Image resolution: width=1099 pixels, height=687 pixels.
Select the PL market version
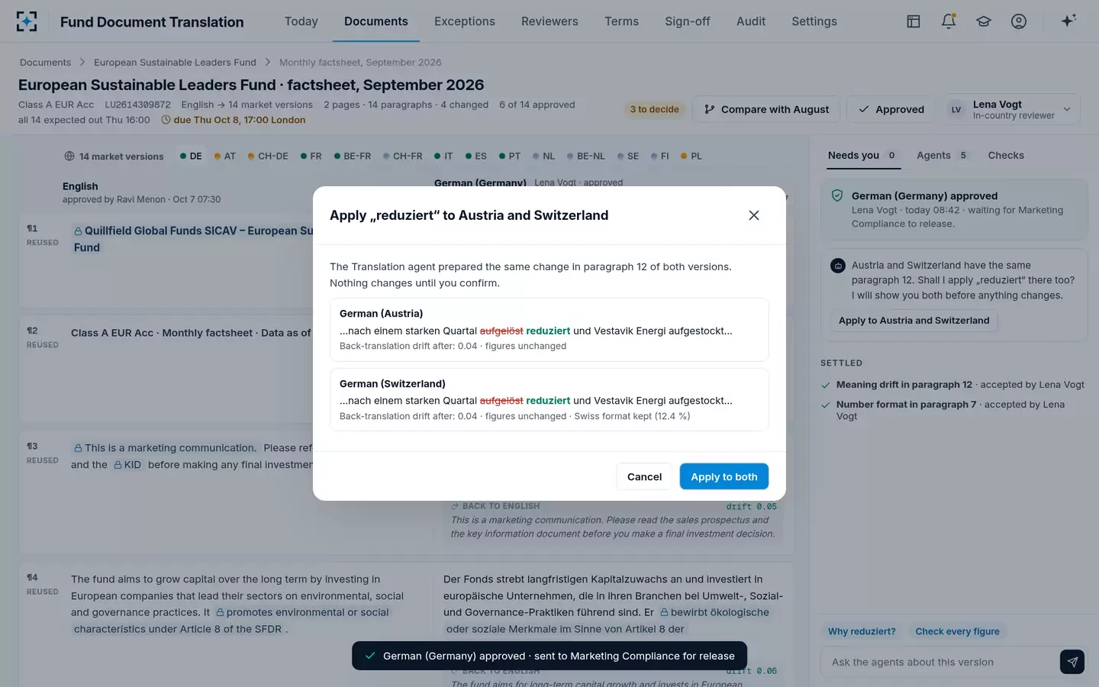(x=691, y=156)
